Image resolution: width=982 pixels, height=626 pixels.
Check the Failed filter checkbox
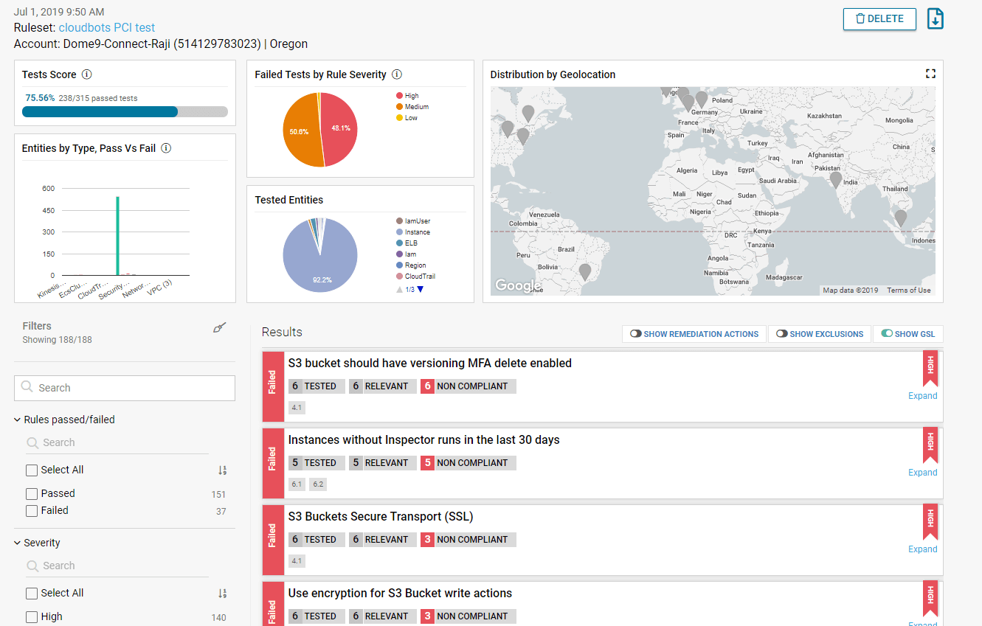(x=32, y=511)
